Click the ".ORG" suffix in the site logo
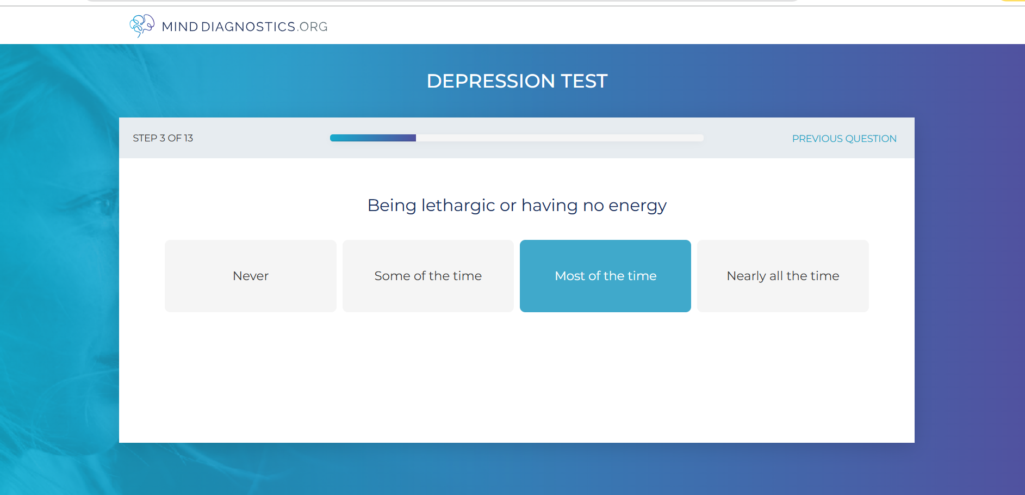Viewport: 1025px width, 495px height. coord(313,27)
